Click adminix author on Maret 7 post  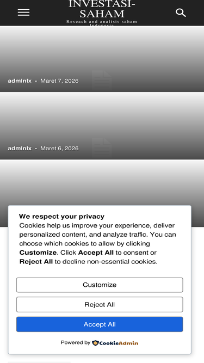20,81
